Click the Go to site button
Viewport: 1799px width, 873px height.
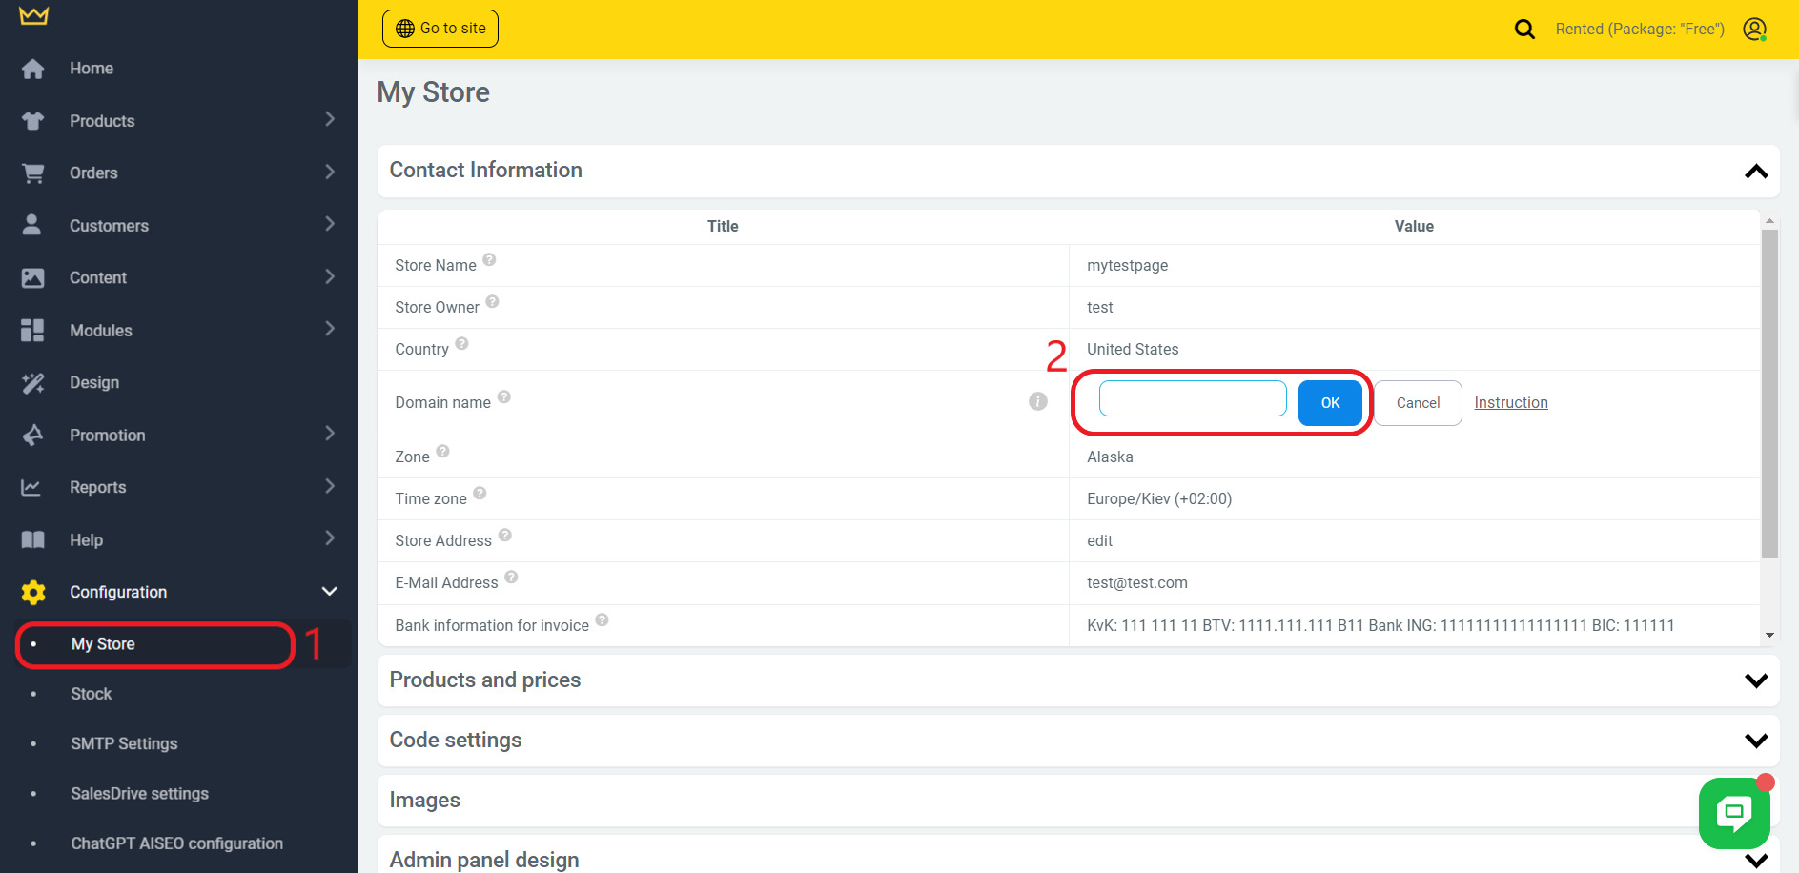pos(440,29)
